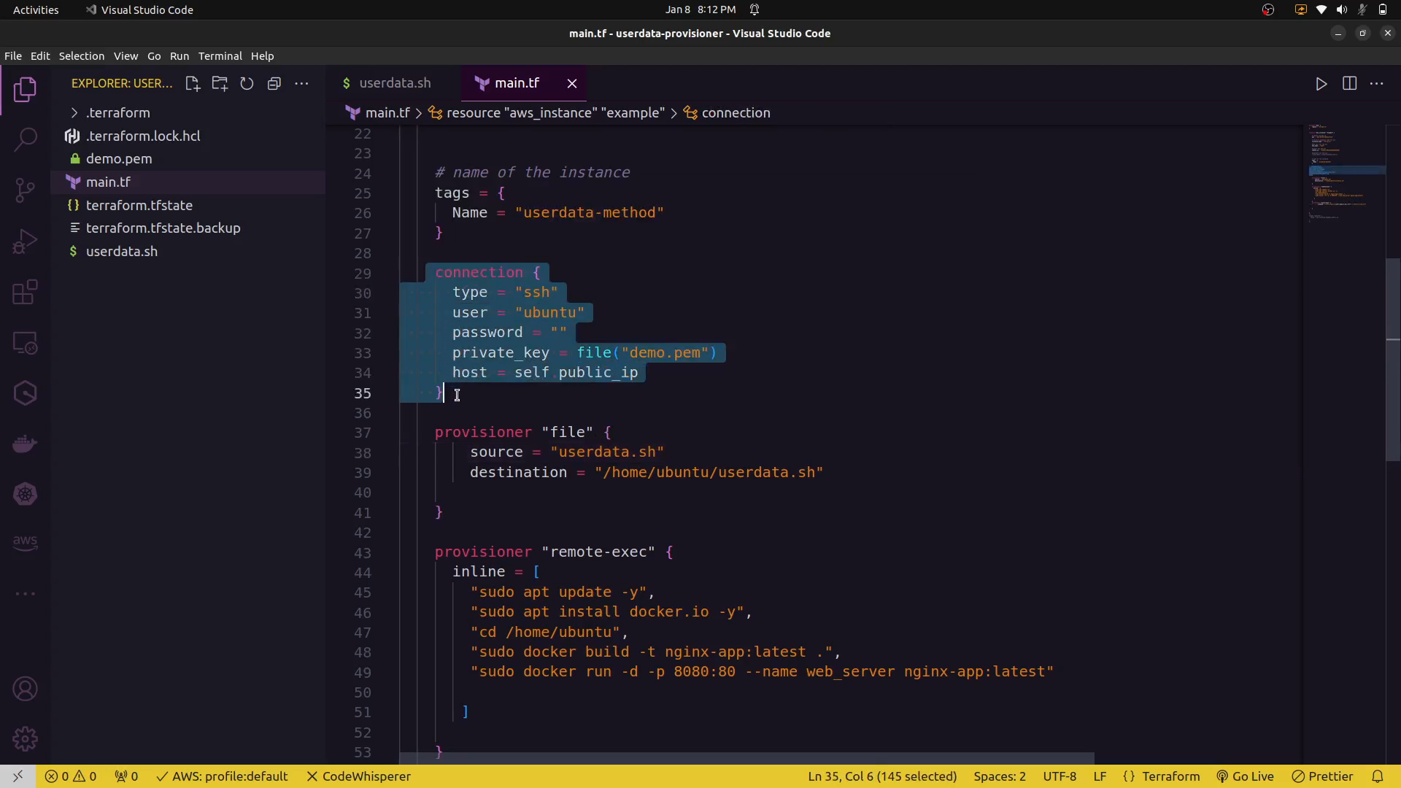Open Source Control view
Image resolution: width=1401 pixels, height=788 pixels.
click(x=26, y=190)
